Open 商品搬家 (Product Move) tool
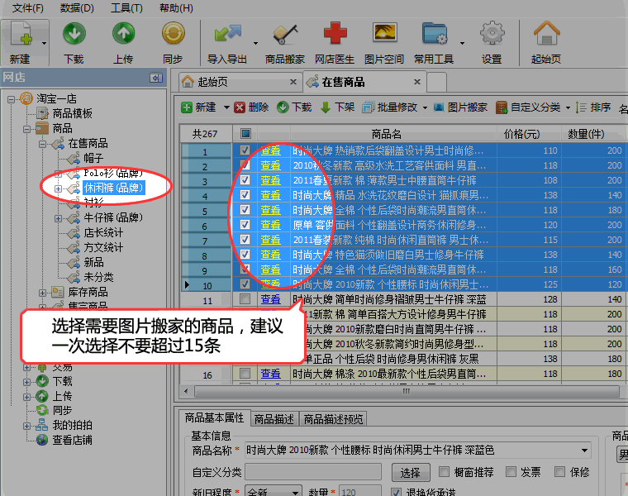628x496 pixels. click(285, 42)
